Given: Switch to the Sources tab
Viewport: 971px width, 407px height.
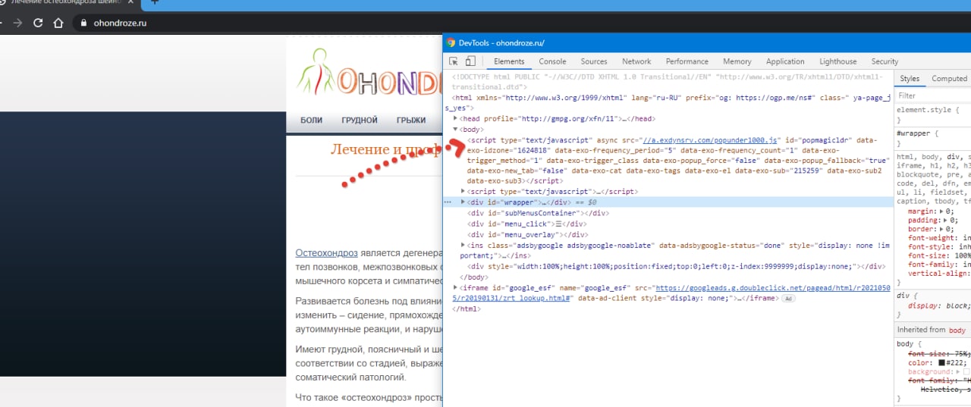Looking at the screenshot, I should (x=594, y=61).
